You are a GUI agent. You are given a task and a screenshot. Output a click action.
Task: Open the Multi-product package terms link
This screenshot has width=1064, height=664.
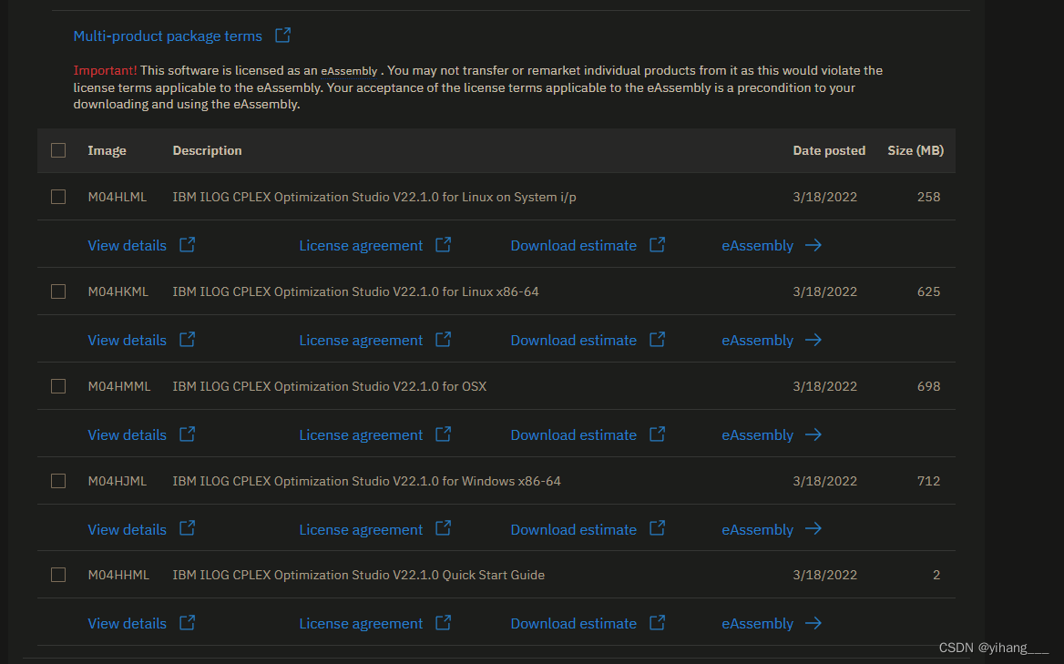click(168, 36)
